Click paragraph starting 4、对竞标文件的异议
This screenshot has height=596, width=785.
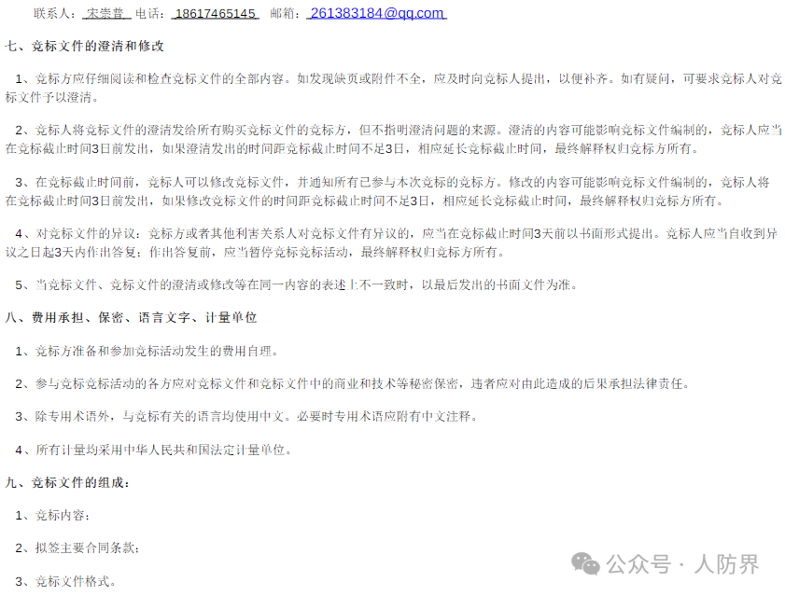click(x=392, y=243)
